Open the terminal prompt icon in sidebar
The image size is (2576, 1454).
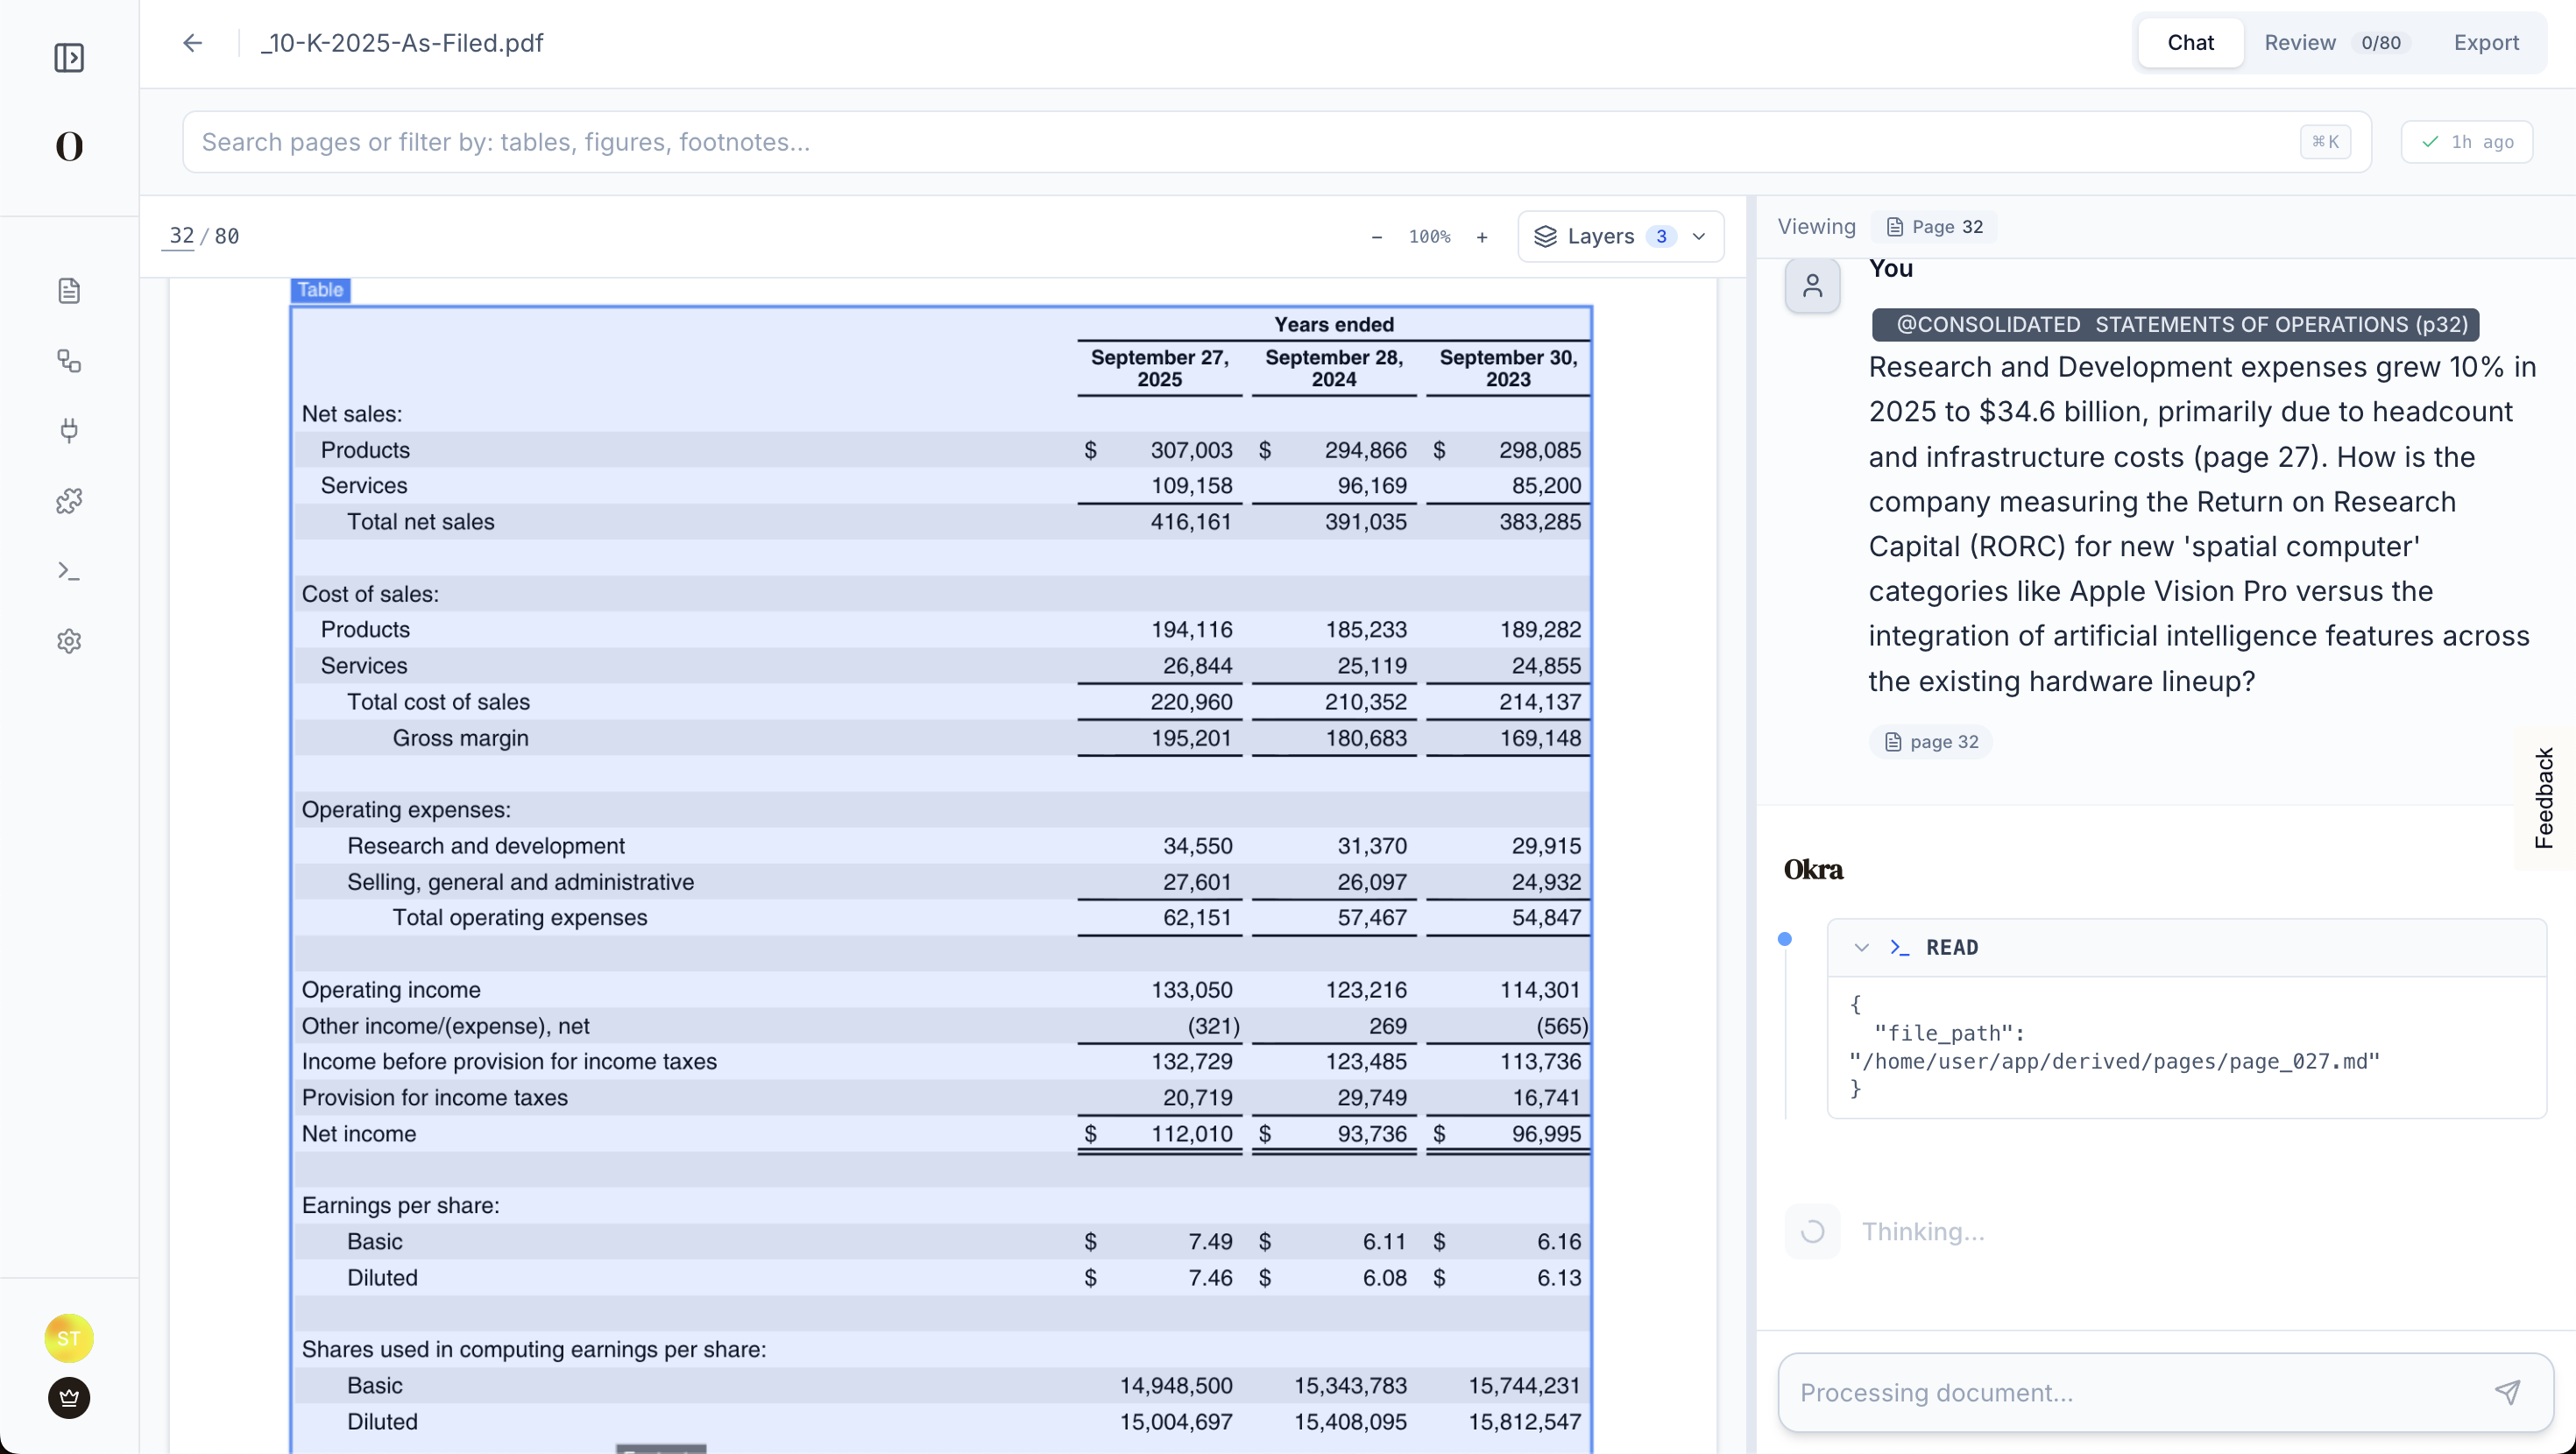pyautogui.click(x=69, y=571)
